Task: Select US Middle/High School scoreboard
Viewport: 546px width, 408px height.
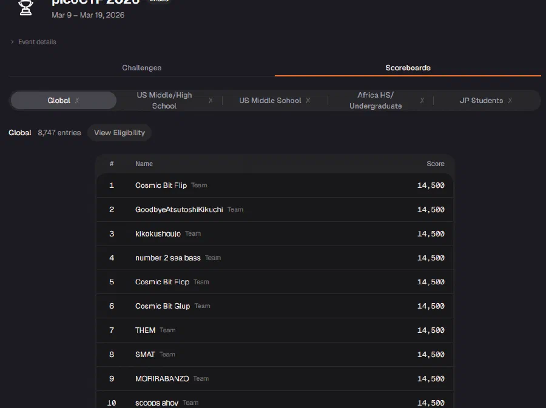Action: coord(164,101)
